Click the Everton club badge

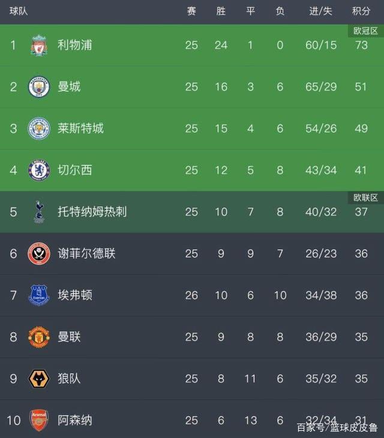coord(39,295)
